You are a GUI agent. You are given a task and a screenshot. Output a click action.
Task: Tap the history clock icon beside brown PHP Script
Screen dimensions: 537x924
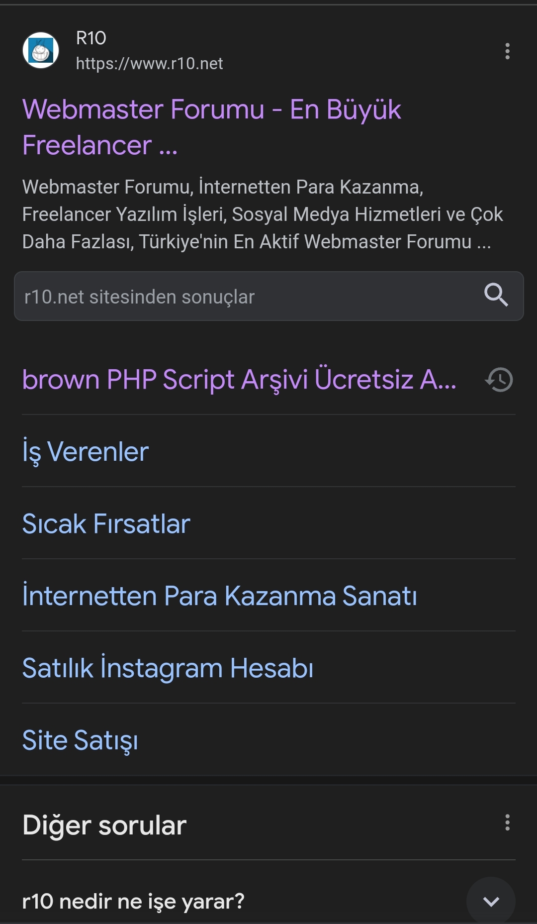[x=499, y=380]
